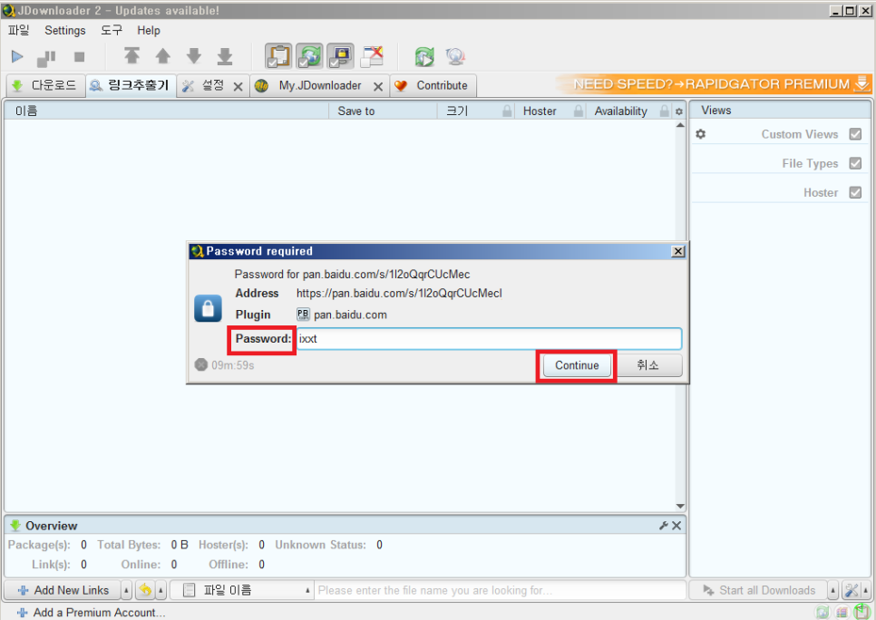The image size is (876, 620).
Task: Open the 파일 이름 search type dropdown
Action: (x=241, y=590)
